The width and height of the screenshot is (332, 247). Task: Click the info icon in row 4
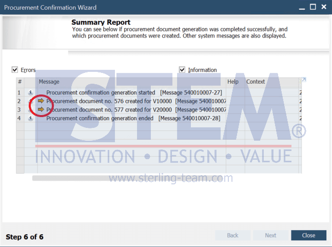(30, 118)
